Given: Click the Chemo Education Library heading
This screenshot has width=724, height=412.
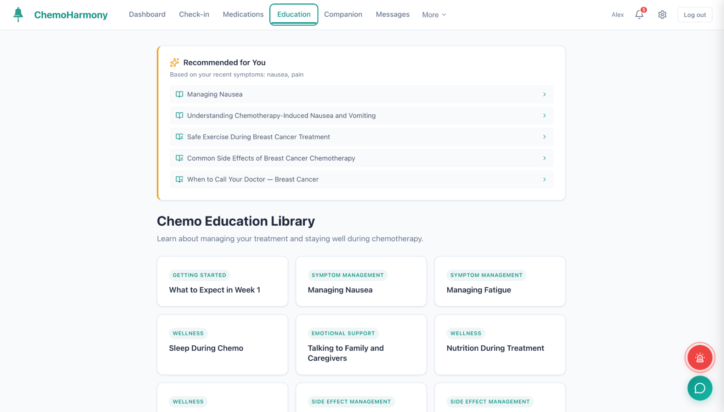Looking at the screenshot, I should coord(236,221).
